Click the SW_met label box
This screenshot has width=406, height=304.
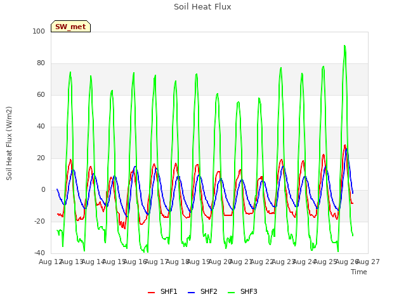(70, 27)
